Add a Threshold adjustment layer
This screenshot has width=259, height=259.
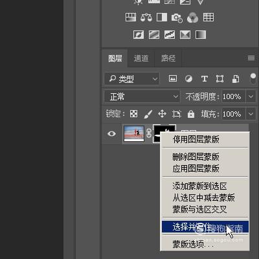click(x=170, y=34)
